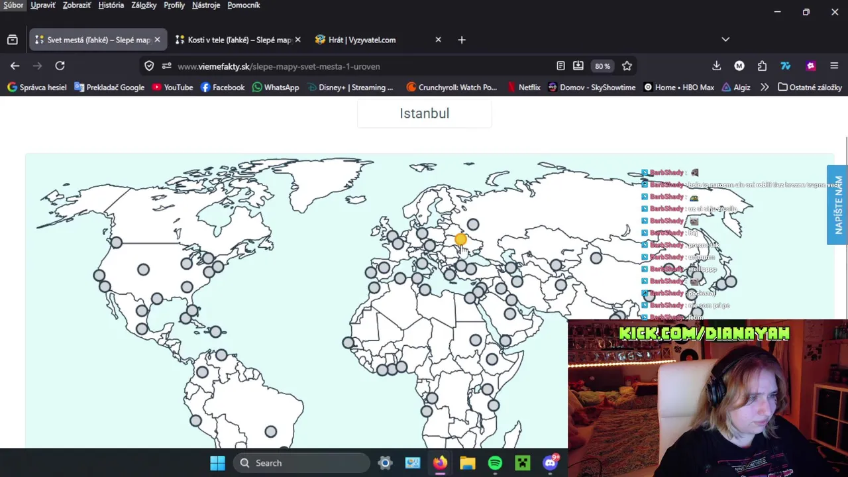Open File Explorer from taskbar
Image resolution: width=848 pixels, height=477 pixels.
click(x=468, y=463)
